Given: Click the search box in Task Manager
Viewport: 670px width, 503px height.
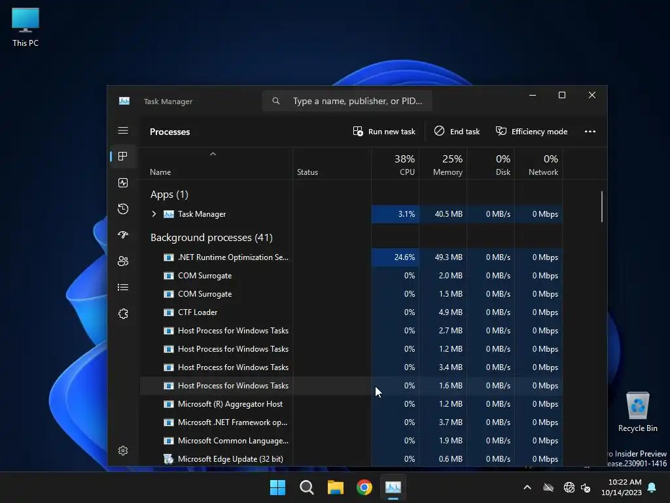Looking at the screenshot, I should coord(347,101).
